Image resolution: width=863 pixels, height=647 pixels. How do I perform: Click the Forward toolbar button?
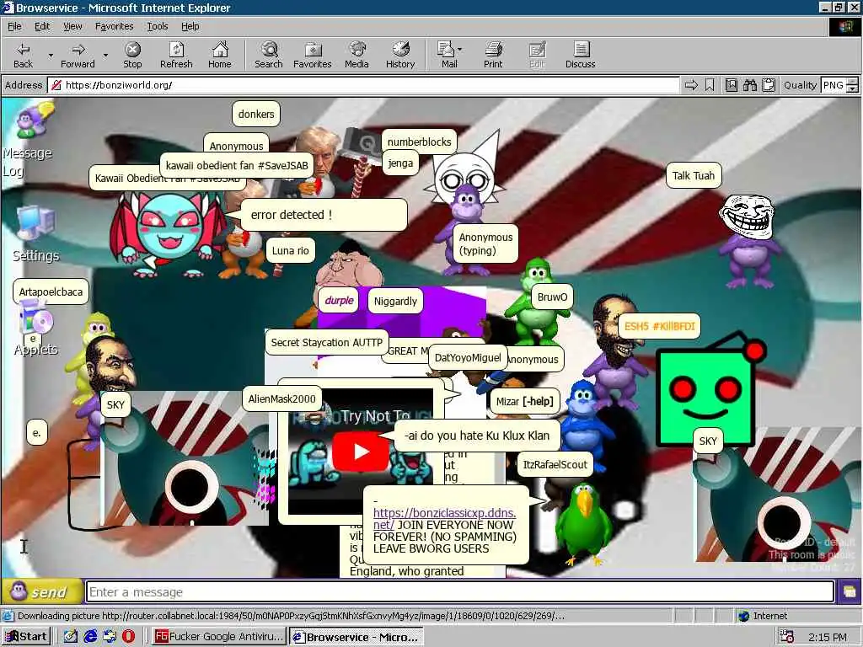[78, 55]
